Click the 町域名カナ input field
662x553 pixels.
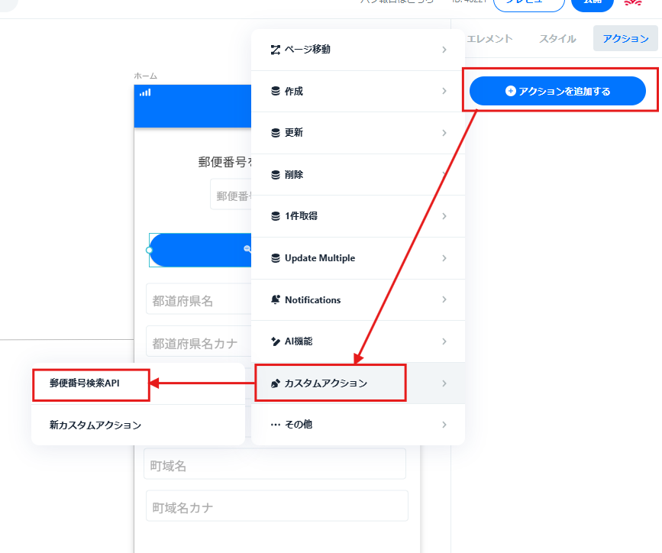click(x=277, y=506)
